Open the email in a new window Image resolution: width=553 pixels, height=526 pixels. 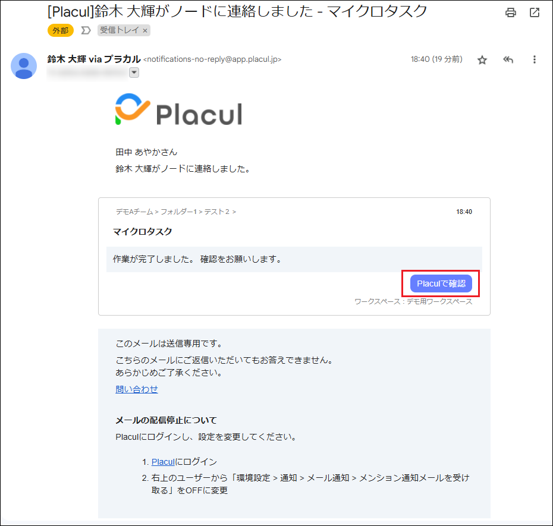(535, 12)
